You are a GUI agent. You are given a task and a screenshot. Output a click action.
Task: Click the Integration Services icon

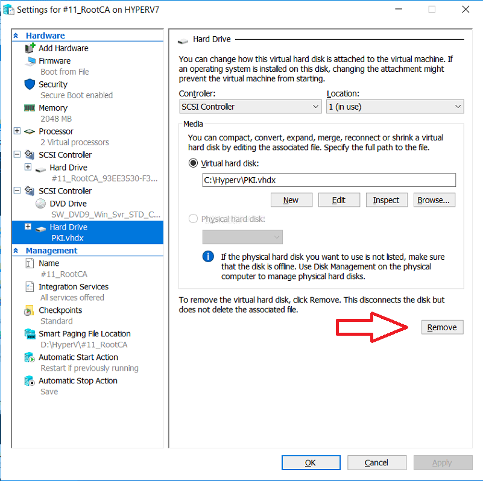(x=30, y=287)
